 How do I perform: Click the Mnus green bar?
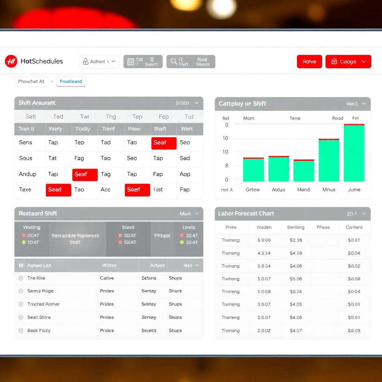coord(329,160)
